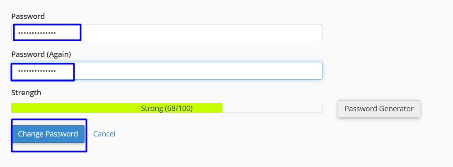
Task: Click masked dots in the Password field
Action: point(36,33)
